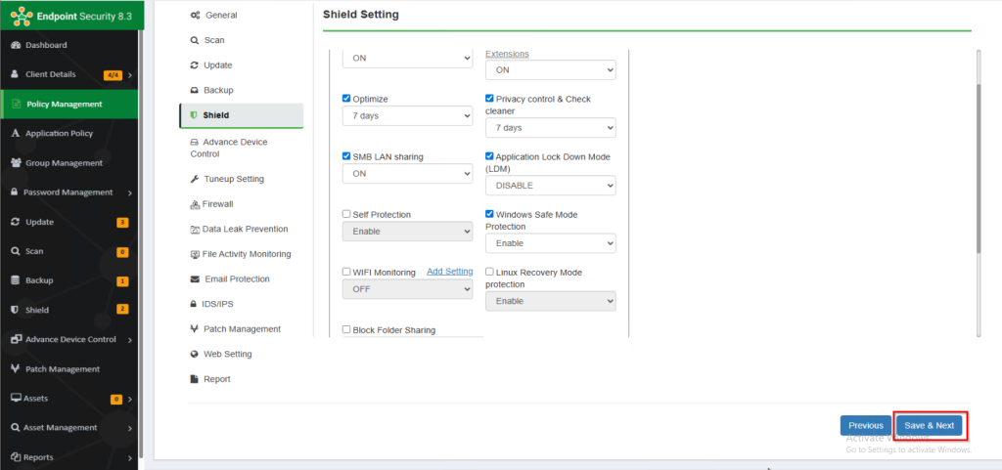Viewport: 1002px width, 470px height.
Task: Open the Application Lock Down Mode DISABLE dropdown
Action: pyautogui.click(x=550, y=185)
